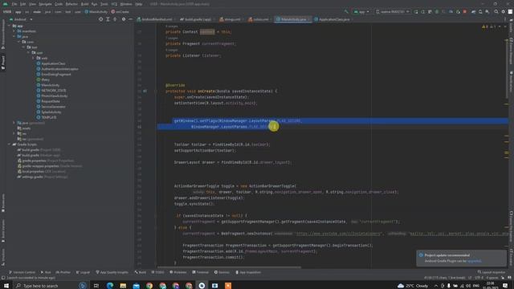
Task: Click the upgraded link in the notification
Action: tap(474, 261)
